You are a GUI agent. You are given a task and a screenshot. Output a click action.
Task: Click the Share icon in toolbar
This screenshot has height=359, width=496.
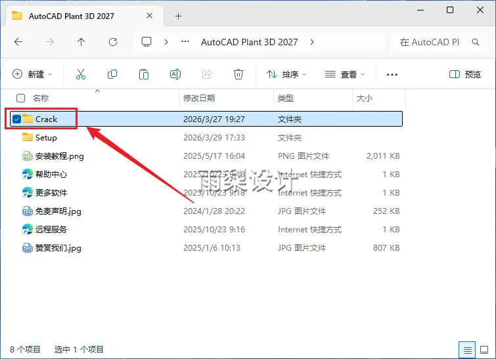point(207,74)
